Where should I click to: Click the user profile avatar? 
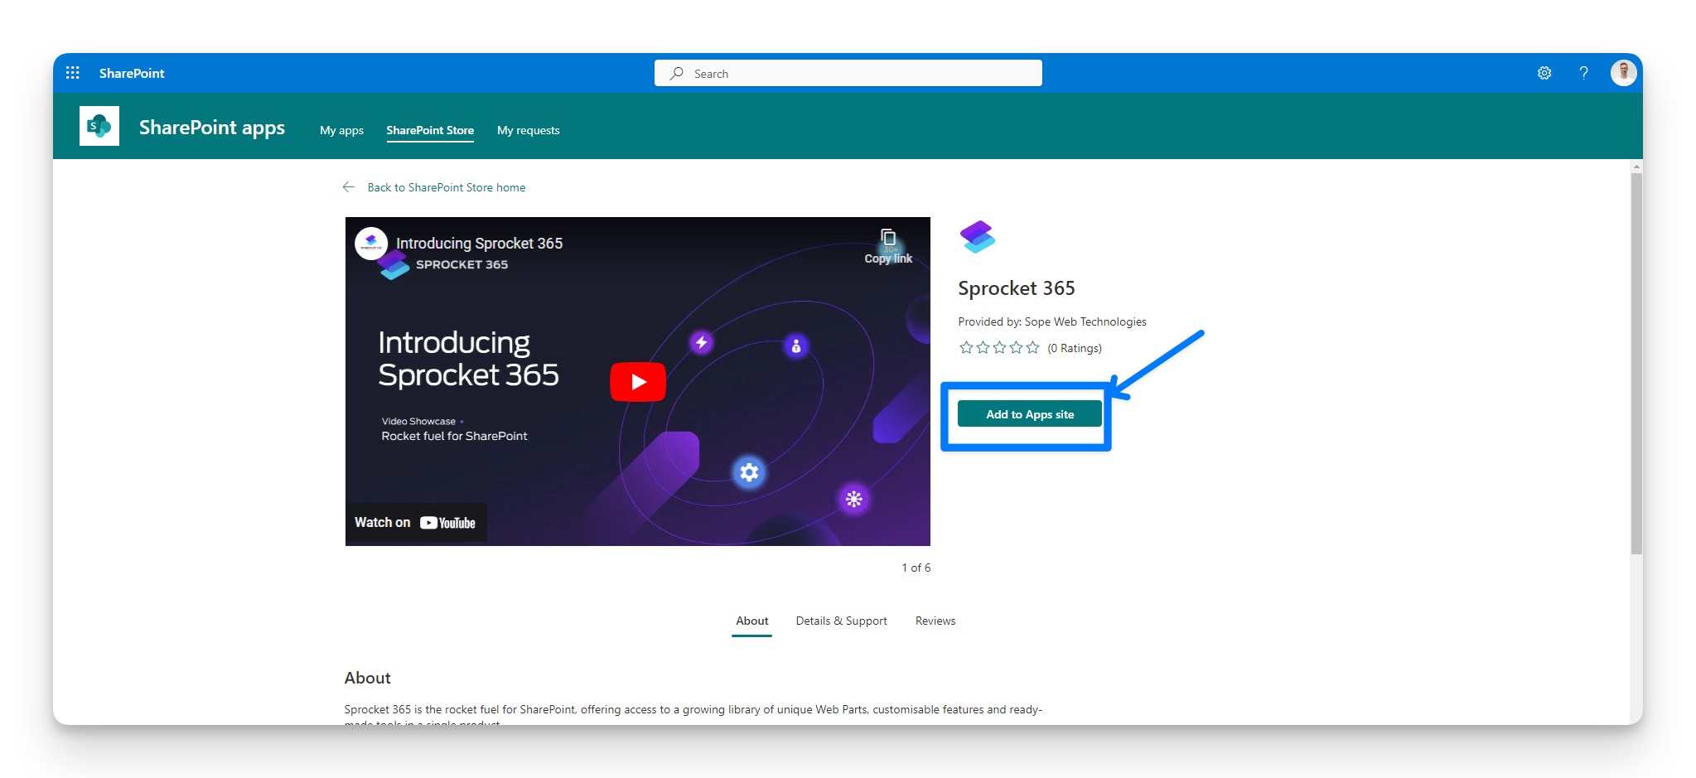click(1623, 73)
